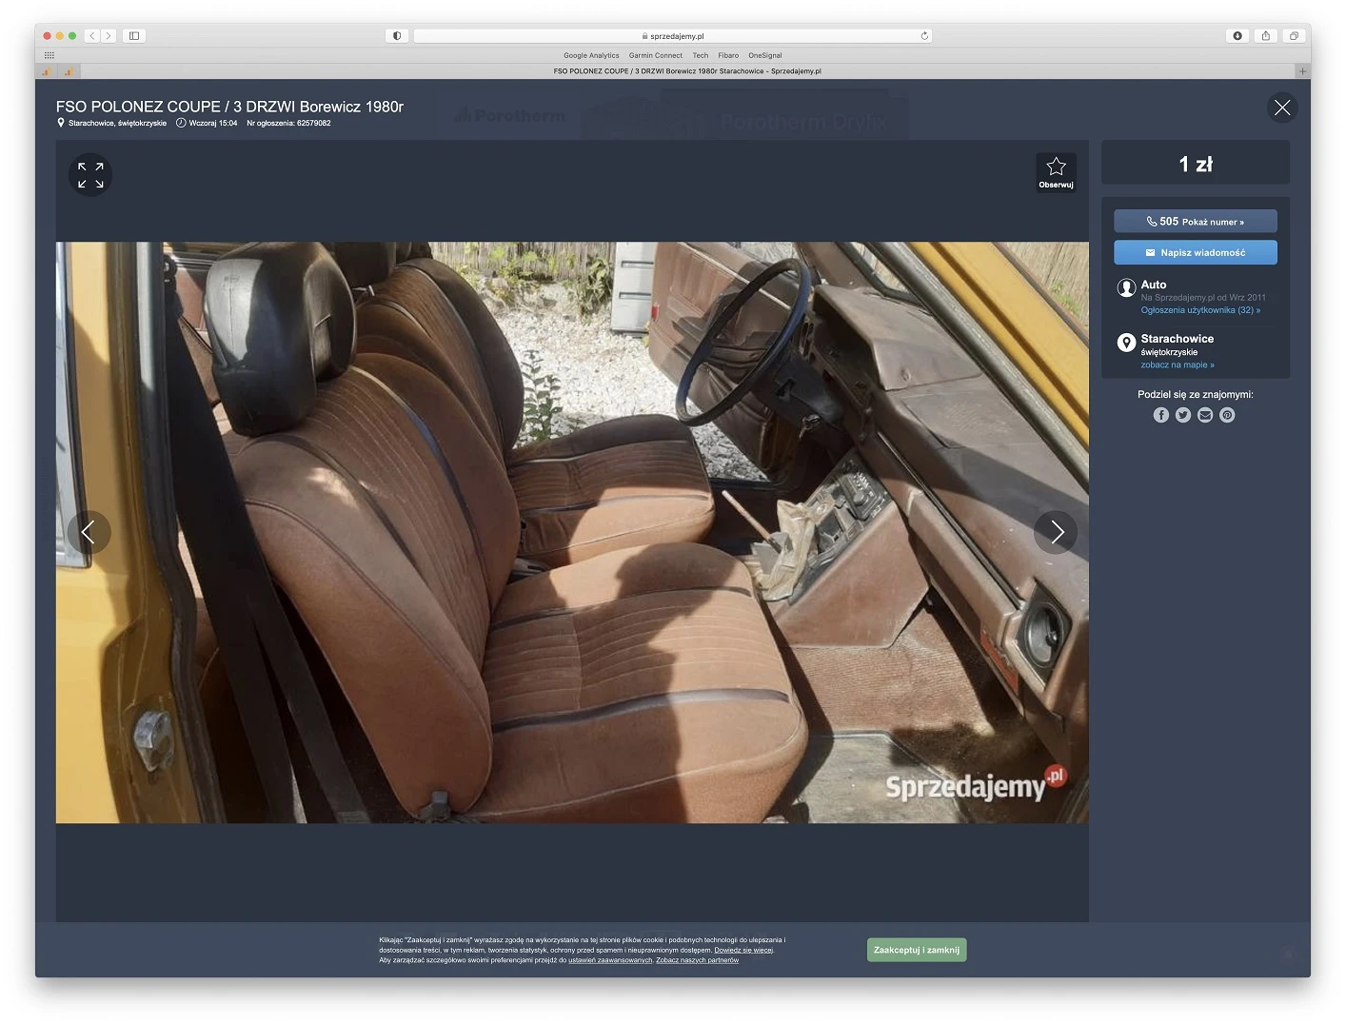
Task: Accept cookies with Zaakceptuj i zamknij
Action: pyautogui.click(x=917, y=950)
